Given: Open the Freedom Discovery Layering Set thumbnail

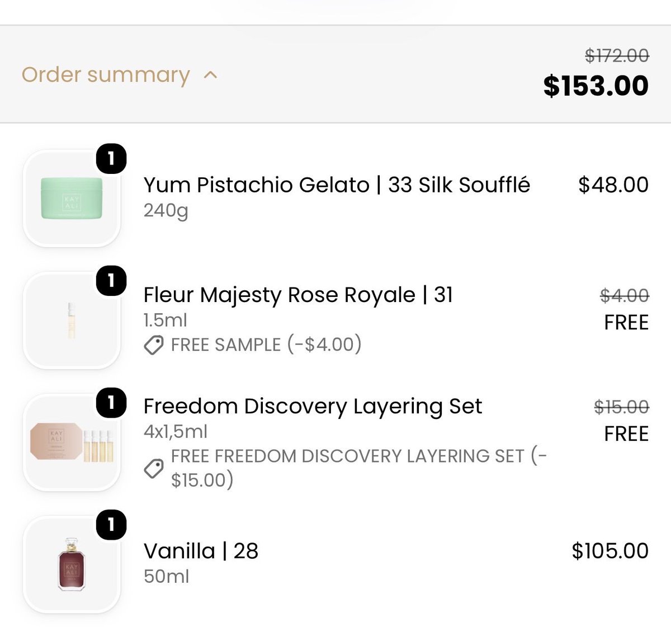Looking at the screenshot, I should 72,442.
